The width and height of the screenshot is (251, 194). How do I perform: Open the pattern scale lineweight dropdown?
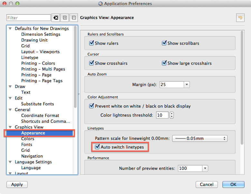[224, 139]
